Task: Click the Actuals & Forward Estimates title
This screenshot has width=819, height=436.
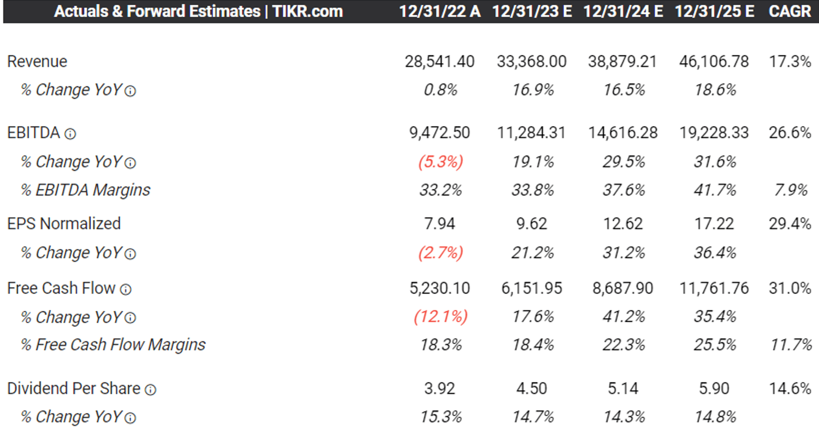Action: (198, 12)
